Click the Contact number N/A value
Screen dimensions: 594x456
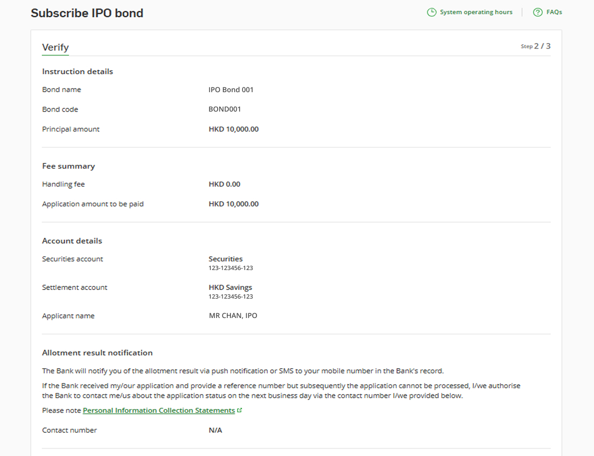click(x=215, y=431)
